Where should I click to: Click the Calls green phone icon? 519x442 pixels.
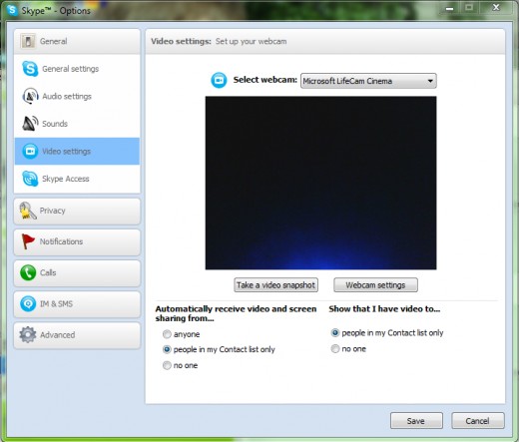(x=28, y=272)
